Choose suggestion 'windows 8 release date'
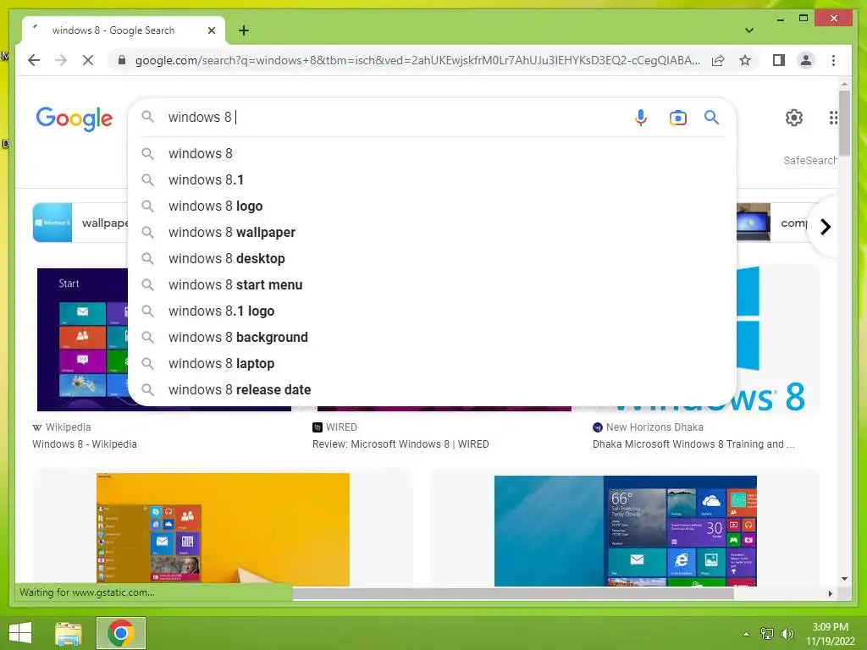Screen dimensions: 867x650 click(x=433, y=389)
